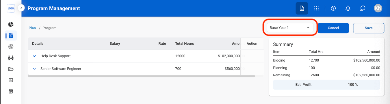390x104 pixels.
Task: Click the Est. Profit label
Action: pos(303,85)
